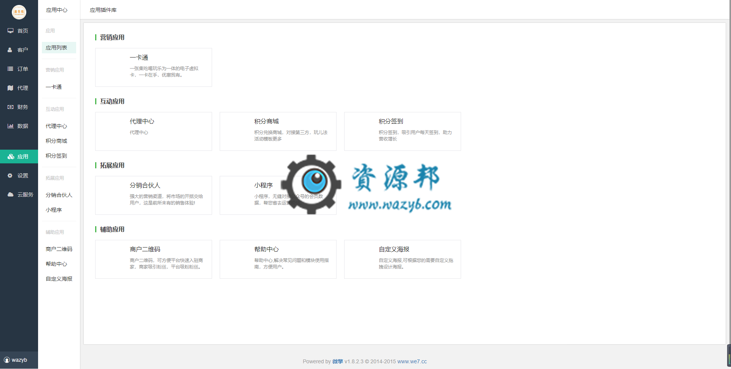Open the 自定义海报 app card

(x=402, y=259)
